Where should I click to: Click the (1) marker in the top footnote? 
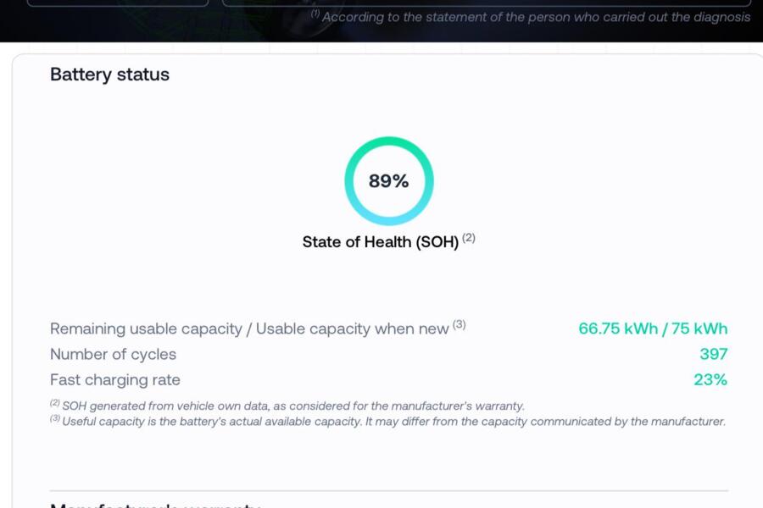315,14
